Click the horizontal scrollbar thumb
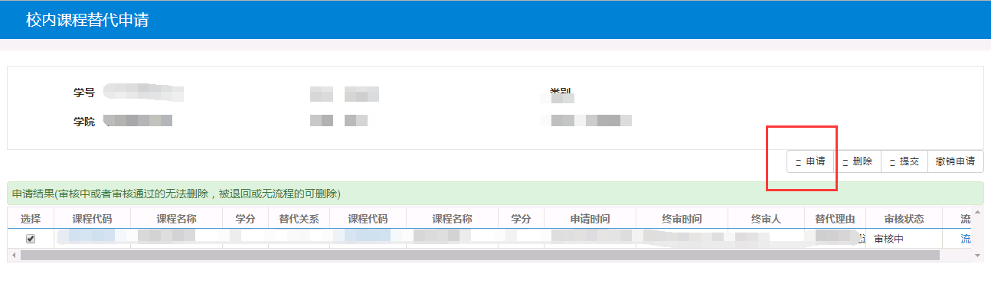The height and width of the screenshot is (293, 991). tap(480, 255)
